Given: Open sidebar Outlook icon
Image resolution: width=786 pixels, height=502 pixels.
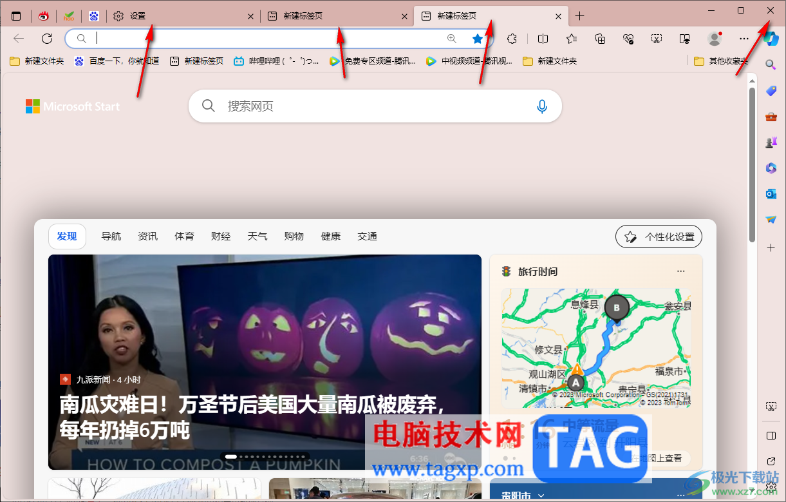Looking at the screenshot, I should (771, 194).
